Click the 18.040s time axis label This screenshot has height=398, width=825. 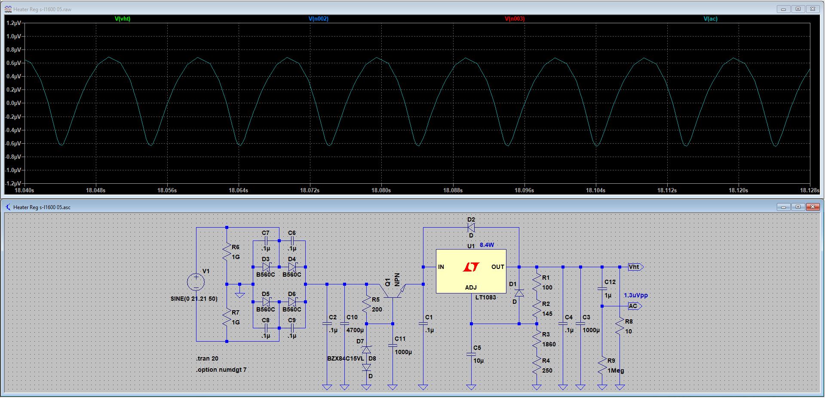point(25,190)
